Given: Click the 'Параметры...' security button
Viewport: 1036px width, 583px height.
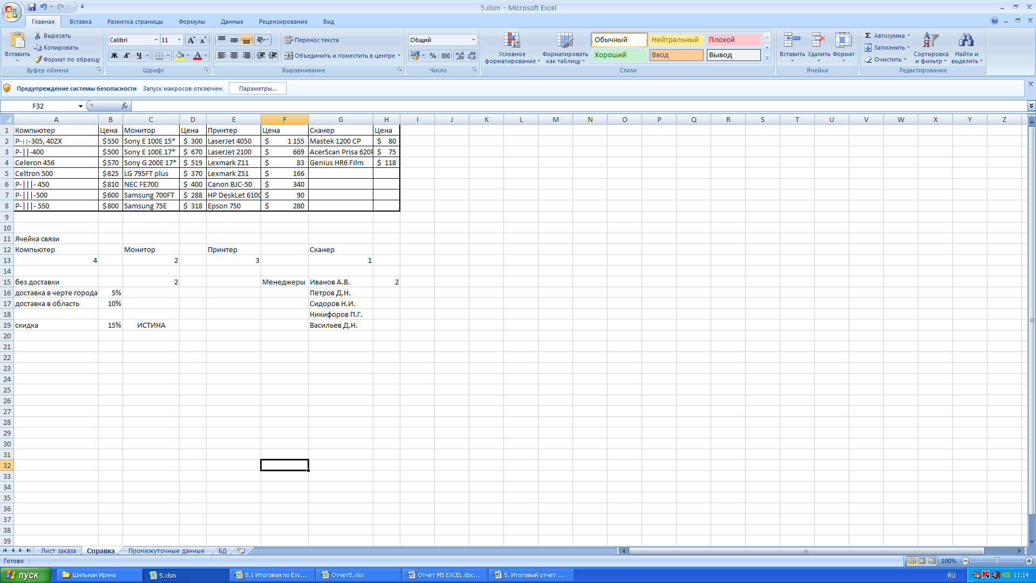Looking at the screenshot, I should point(257,89).
